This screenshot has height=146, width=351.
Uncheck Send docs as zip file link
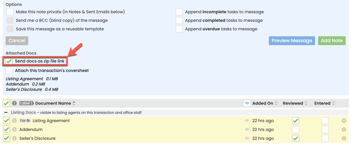pos(9,61)
